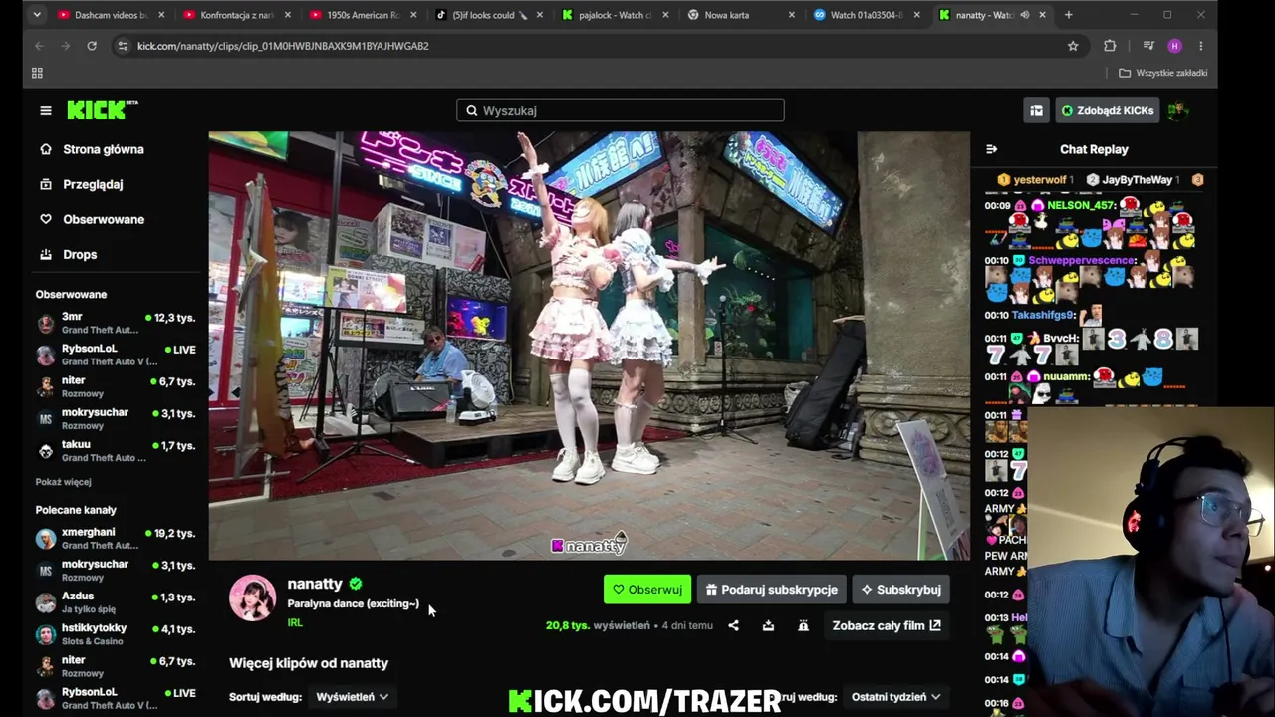
Task: Open the xmerghani recommended channel
Action: pyautogui.click(x=117, y=539)
